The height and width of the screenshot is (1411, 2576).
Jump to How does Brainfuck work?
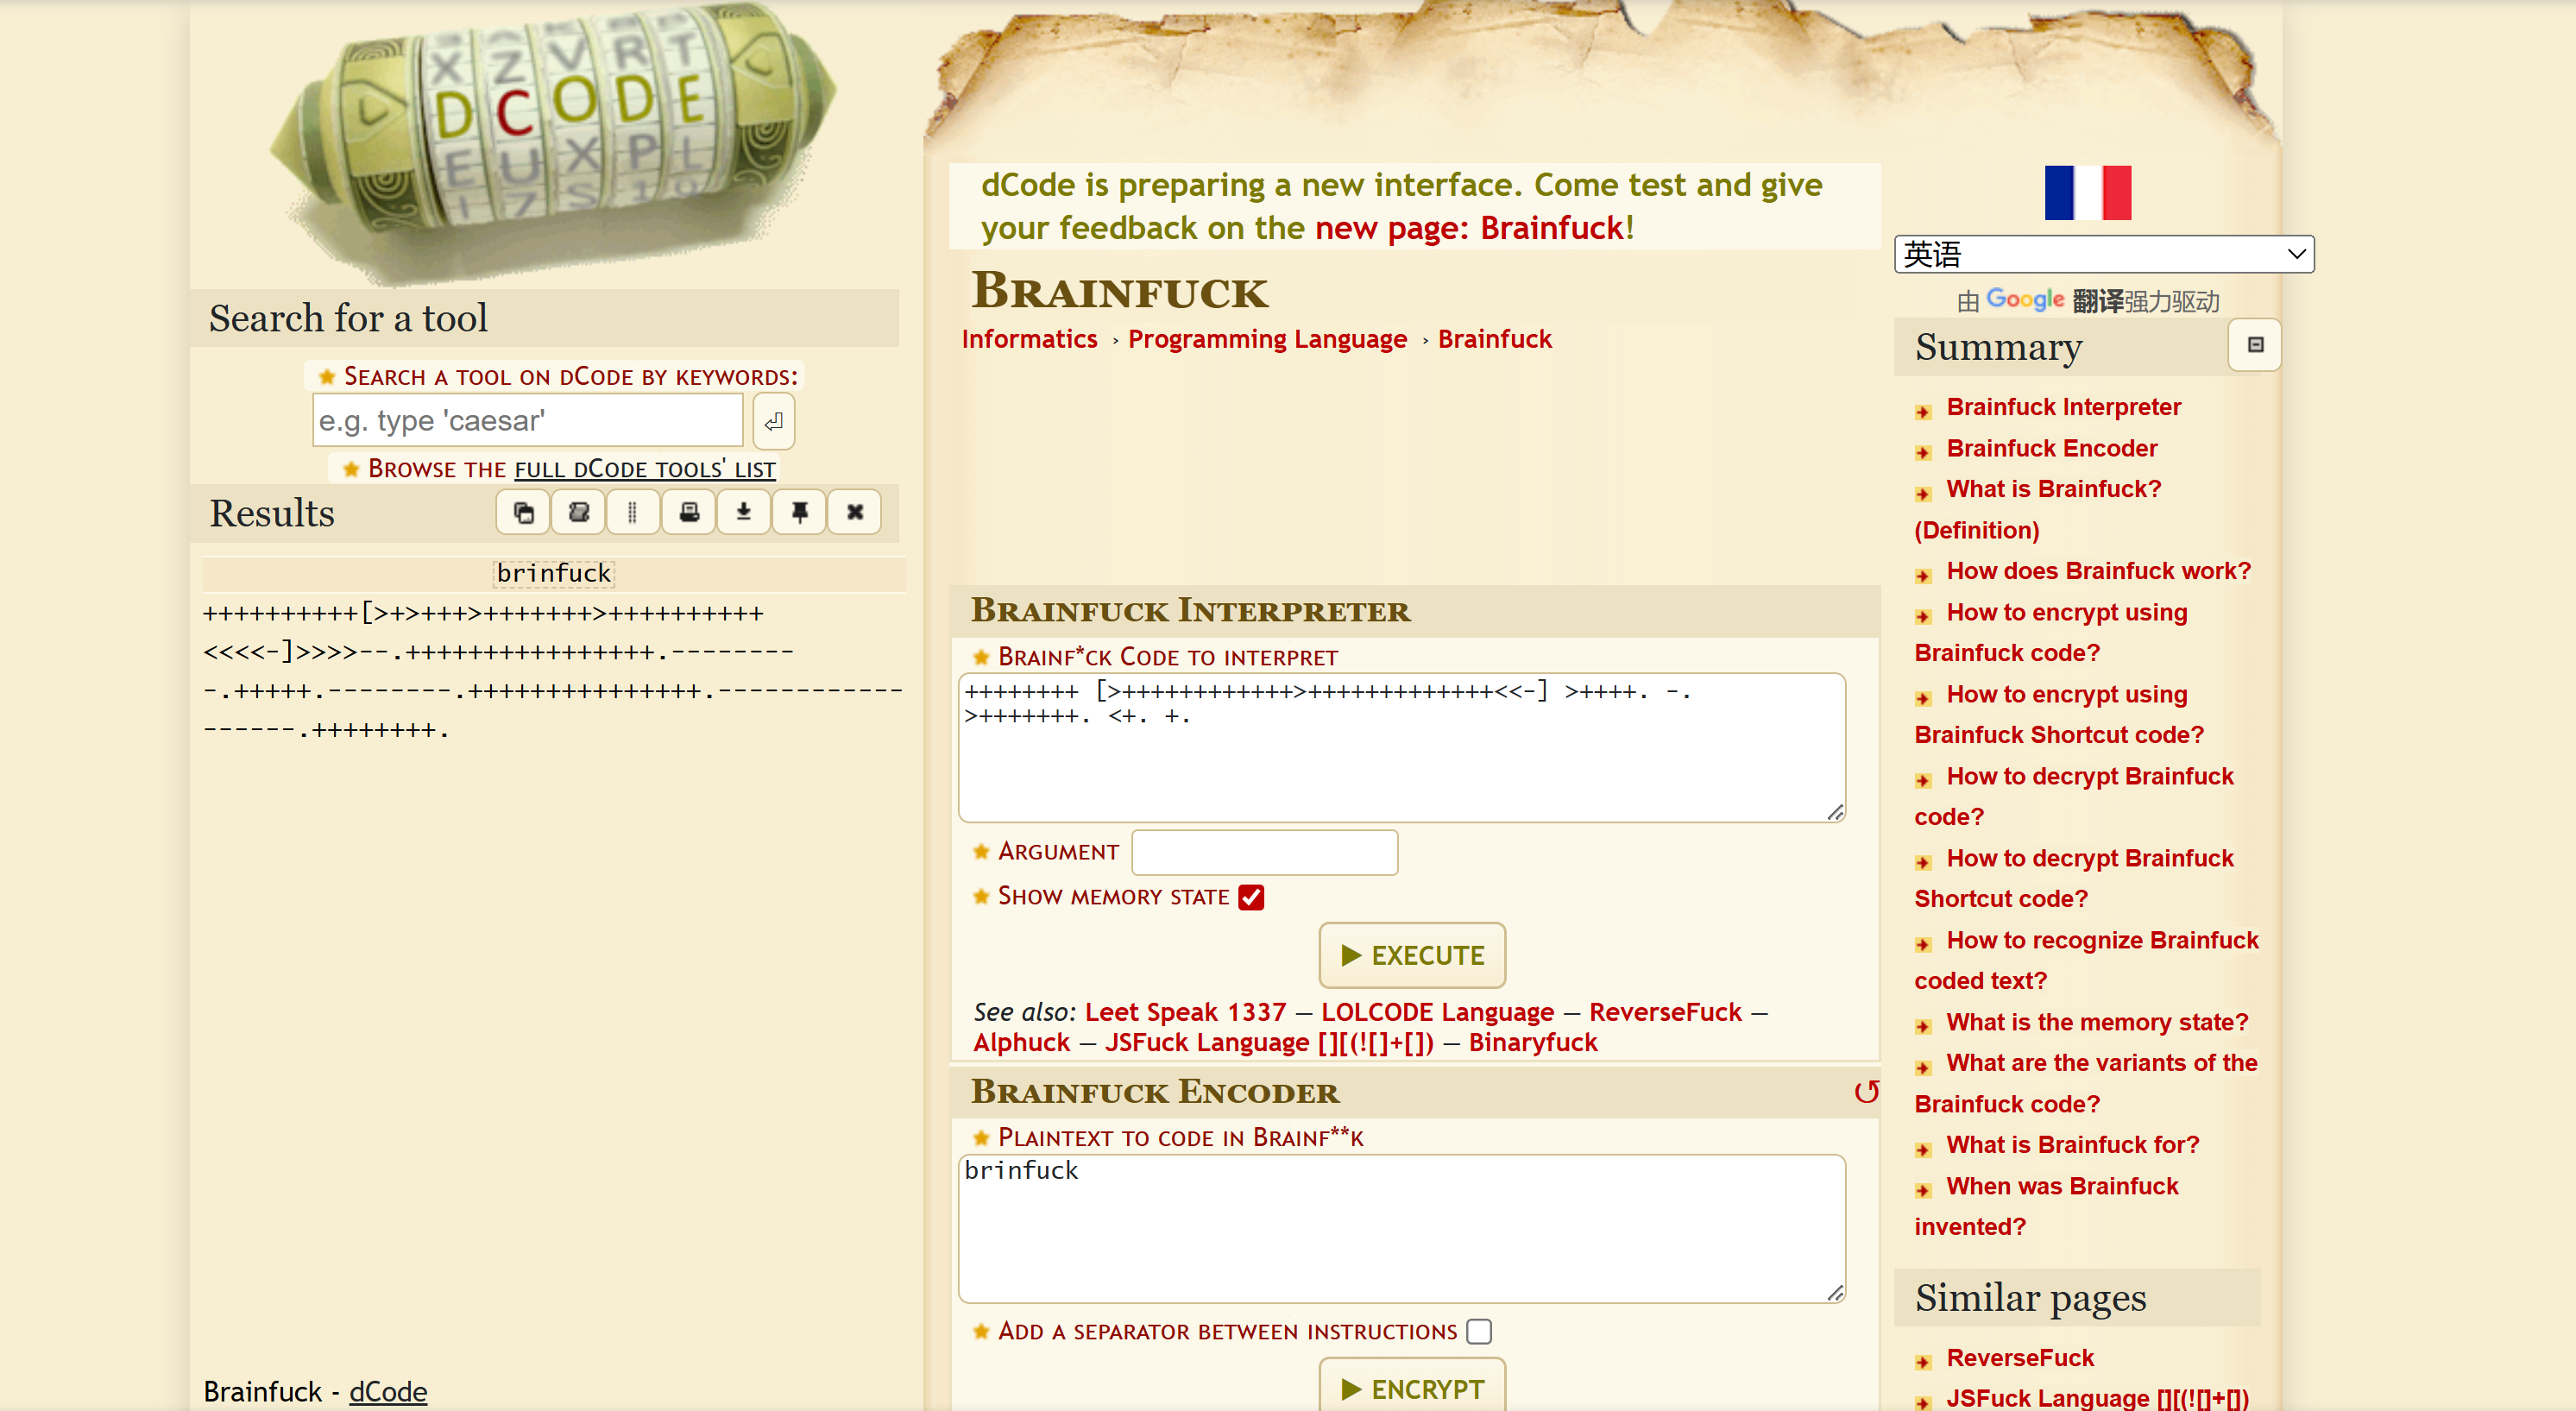[2098, 571]
